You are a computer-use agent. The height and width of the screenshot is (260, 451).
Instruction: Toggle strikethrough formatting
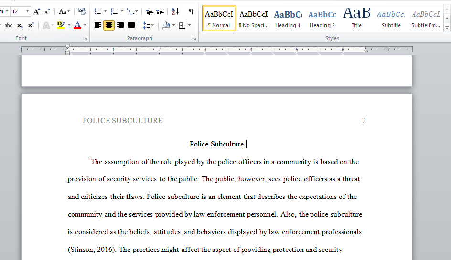9,25
